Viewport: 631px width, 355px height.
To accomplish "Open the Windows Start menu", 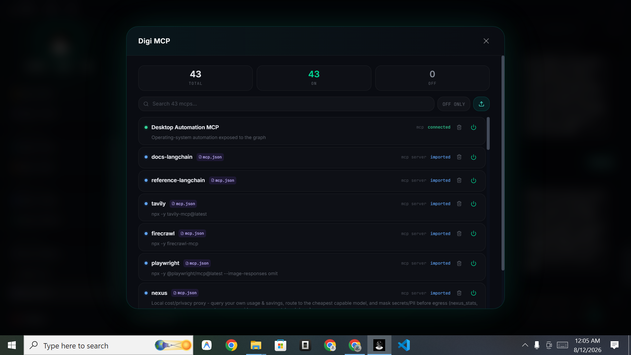I will point(12,345).
